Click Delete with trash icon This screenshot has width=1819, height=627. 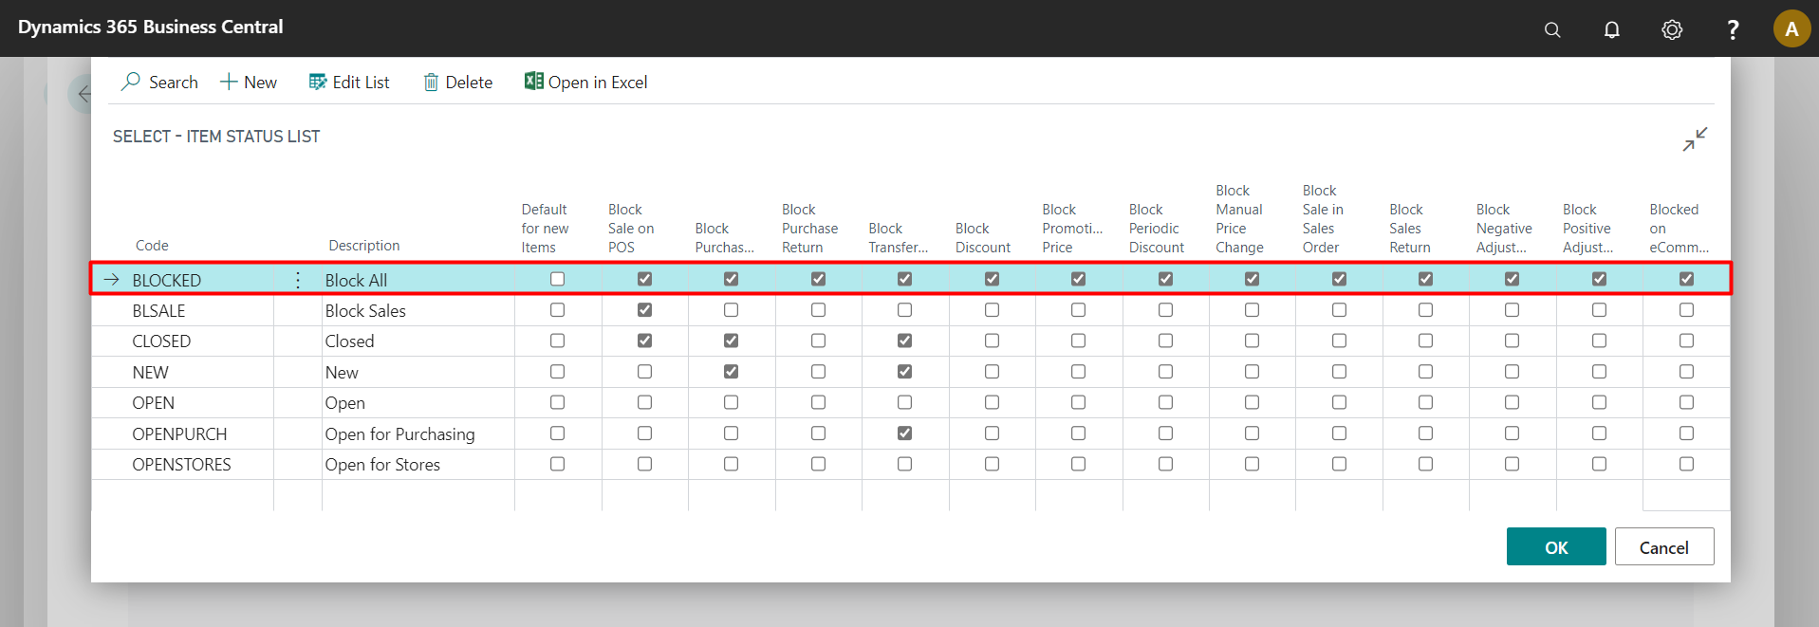click(x=458, y=83)
